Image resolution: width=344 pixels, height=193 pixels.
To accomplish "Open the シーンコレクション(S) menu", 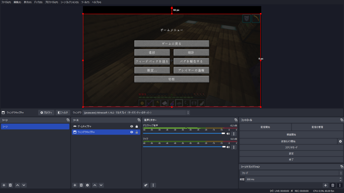I will (69, 2).
